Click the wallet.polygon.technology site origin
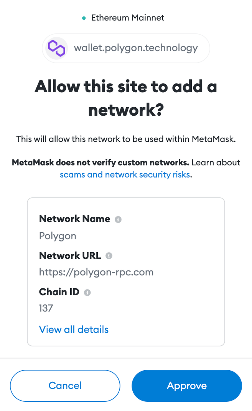Screen dimensions: 252x411 click(x=136, y=48)
